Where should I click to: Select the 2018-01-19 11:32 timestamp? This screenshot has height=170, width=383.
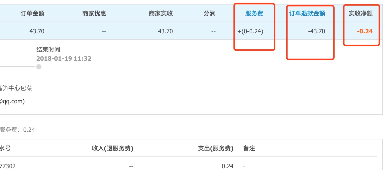click(x=64, y=59)
